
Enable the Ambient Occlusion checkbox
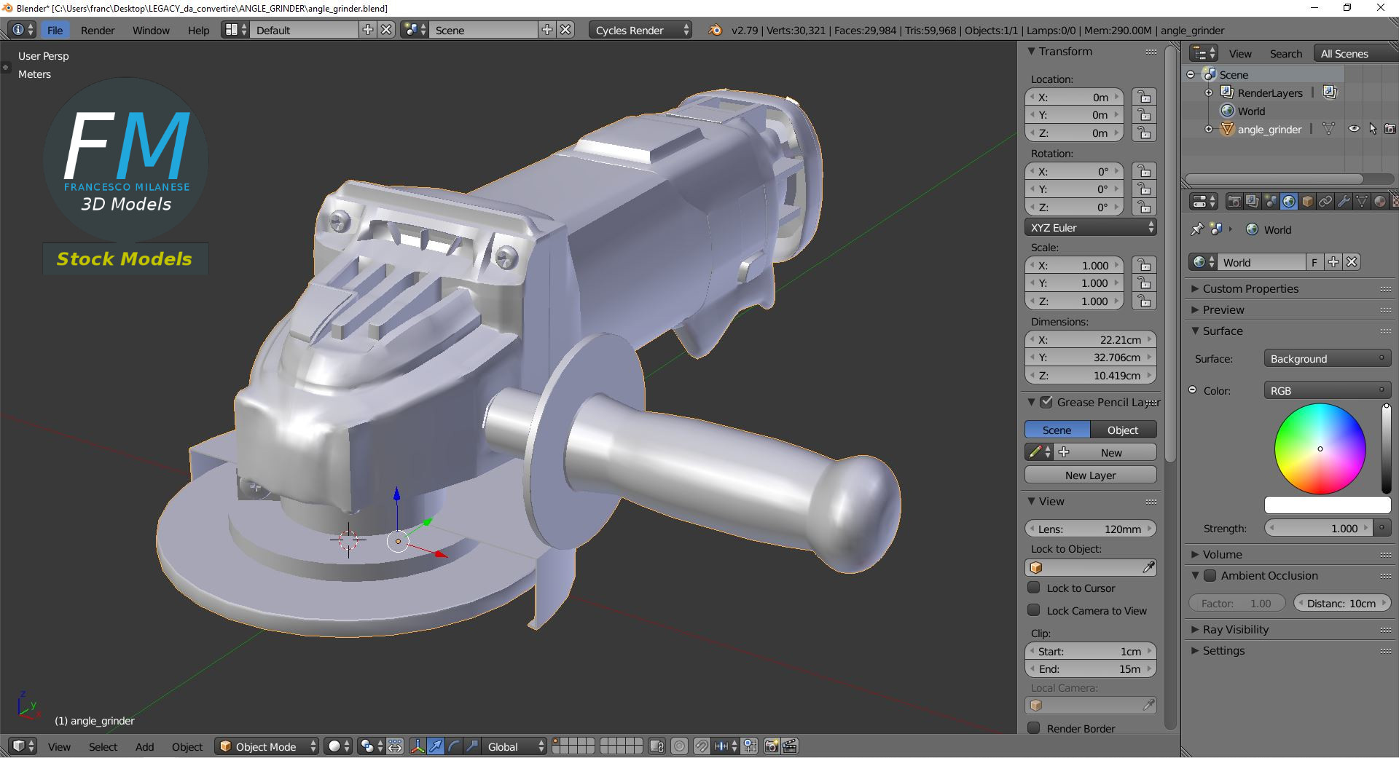click(1210, 575)
